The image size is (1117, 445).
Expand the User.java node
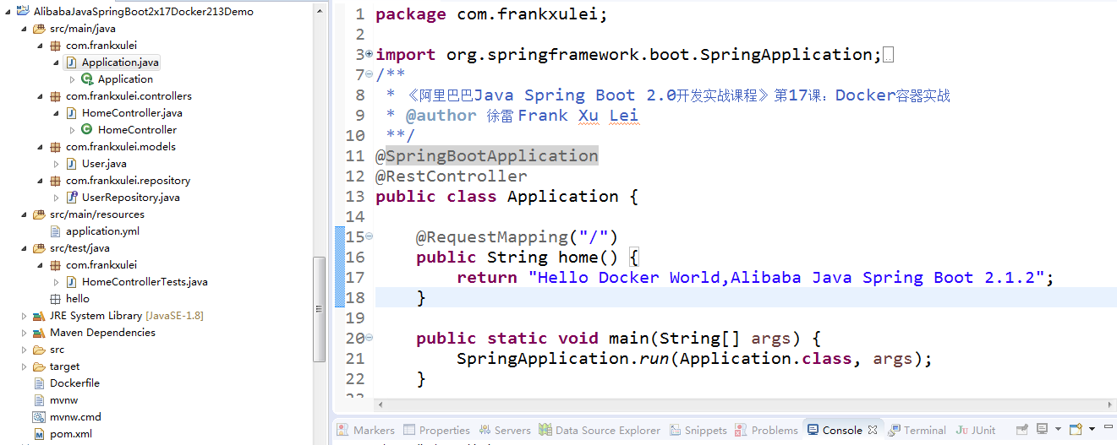pos(57,163)
